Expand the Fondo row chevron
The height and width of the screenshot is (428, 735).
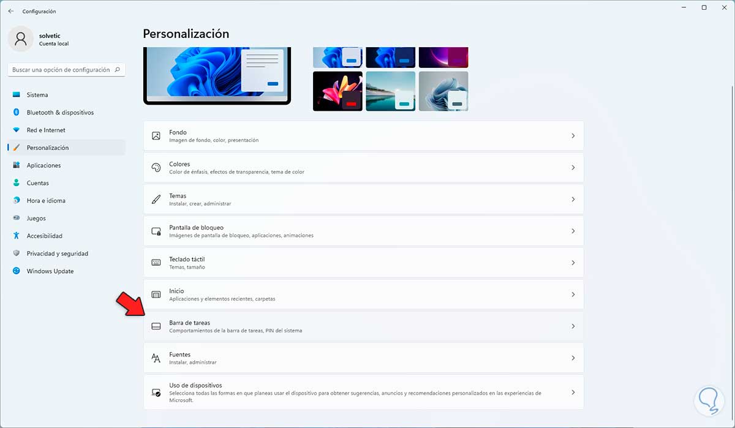pos(573,136)
